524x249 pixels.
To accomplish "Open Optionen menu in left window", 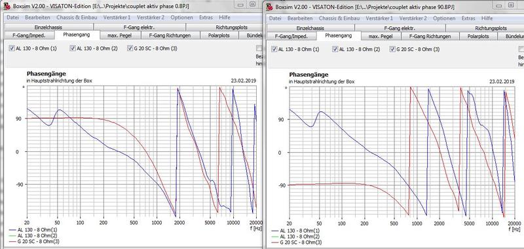I will tap(182, 18).
